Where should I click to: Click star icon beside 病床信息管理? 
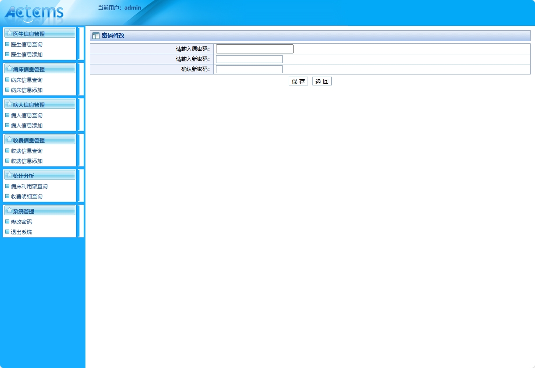(9, 68)
